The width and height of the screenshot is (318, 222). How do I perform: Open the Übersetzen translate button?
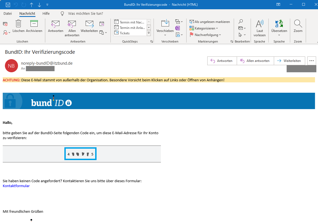(x=279, y=28)
